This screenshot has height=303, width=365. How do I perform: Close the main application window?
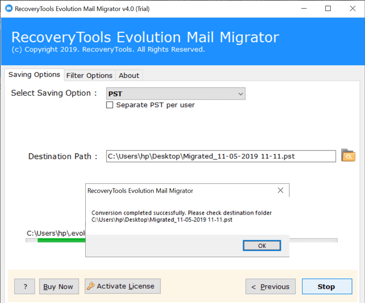tap(353, 9)
